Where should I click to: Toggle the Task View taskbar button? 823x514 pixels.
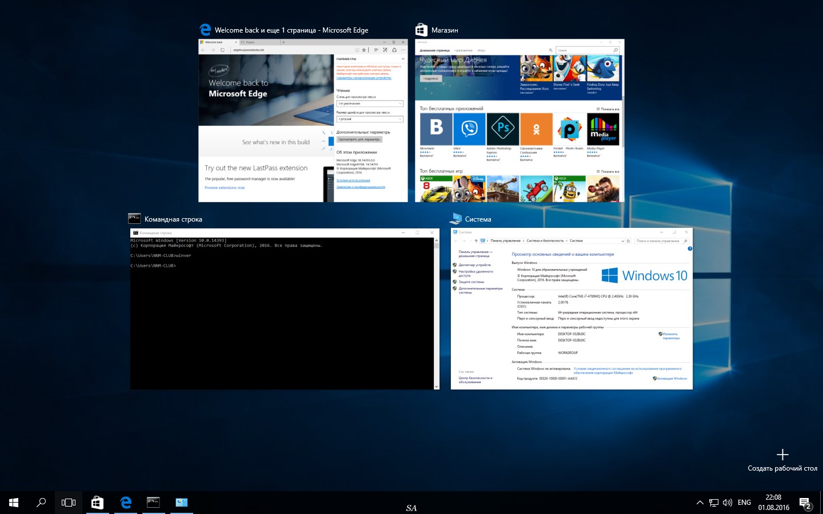tap(69, 503)
